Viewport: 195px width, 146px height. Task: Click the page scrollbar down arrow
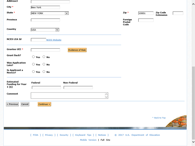(193, 142)
